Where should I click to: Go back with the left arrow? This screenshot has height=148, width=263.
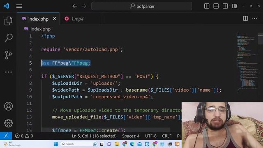click(x=75, y=6)
